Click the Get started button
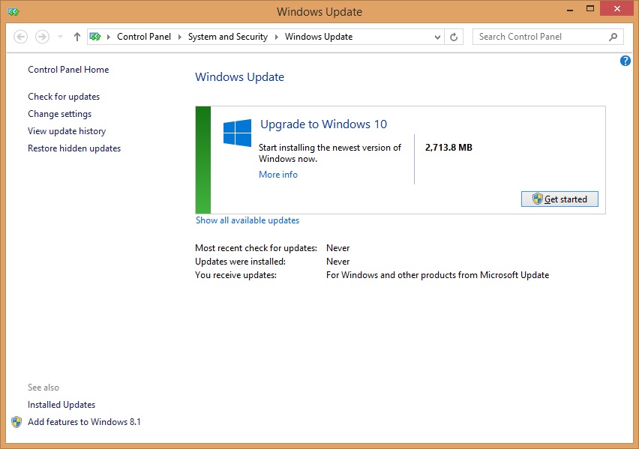 559,199
